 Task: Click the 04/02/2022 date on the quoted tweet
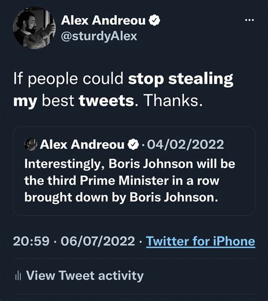coord(185,144)
